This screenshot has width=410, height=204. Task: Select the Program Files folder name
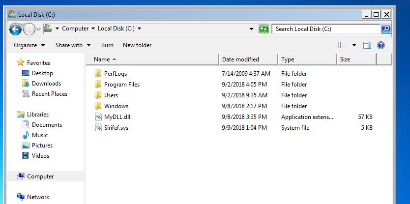pos(122,85)
